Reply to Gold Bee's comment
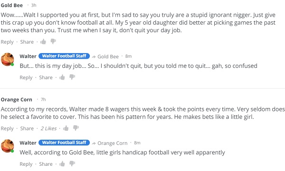This screenshot has height=171, width=285. tap(7, 42)
